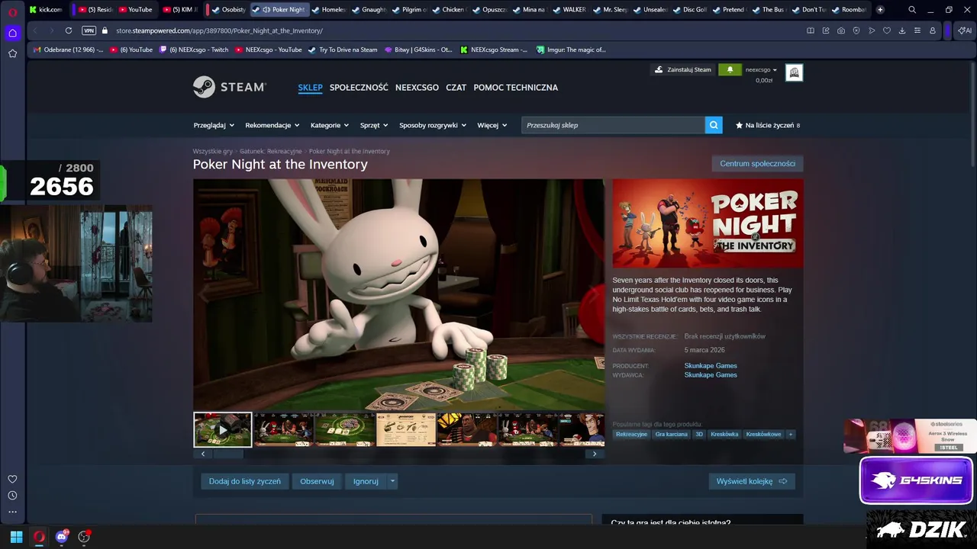Screen dimensions: 977x549
Task: Open the sidebar history clock icon
Action: click(12, 496)
